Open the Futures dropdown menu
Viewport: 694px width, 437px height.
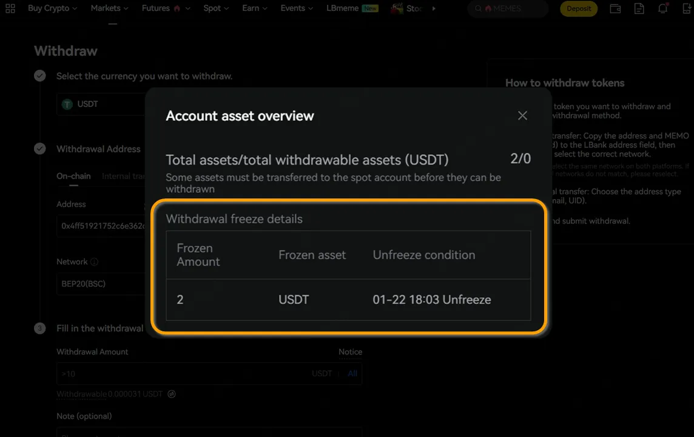tap(166, 8)
